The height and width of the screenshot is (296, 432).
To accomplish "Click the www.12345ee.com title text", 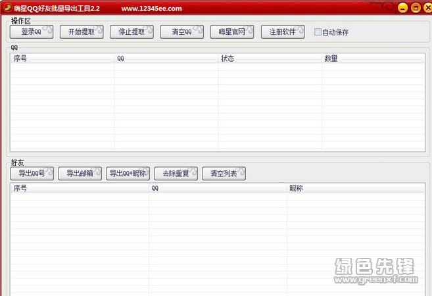I will pos(151,9).
